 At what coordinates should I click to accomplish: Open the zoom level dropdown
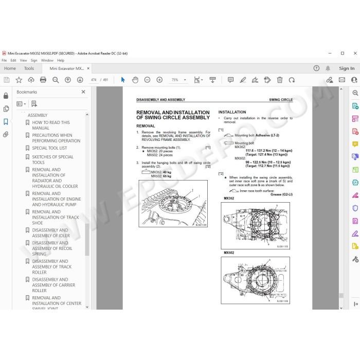[x=185, y=80]
